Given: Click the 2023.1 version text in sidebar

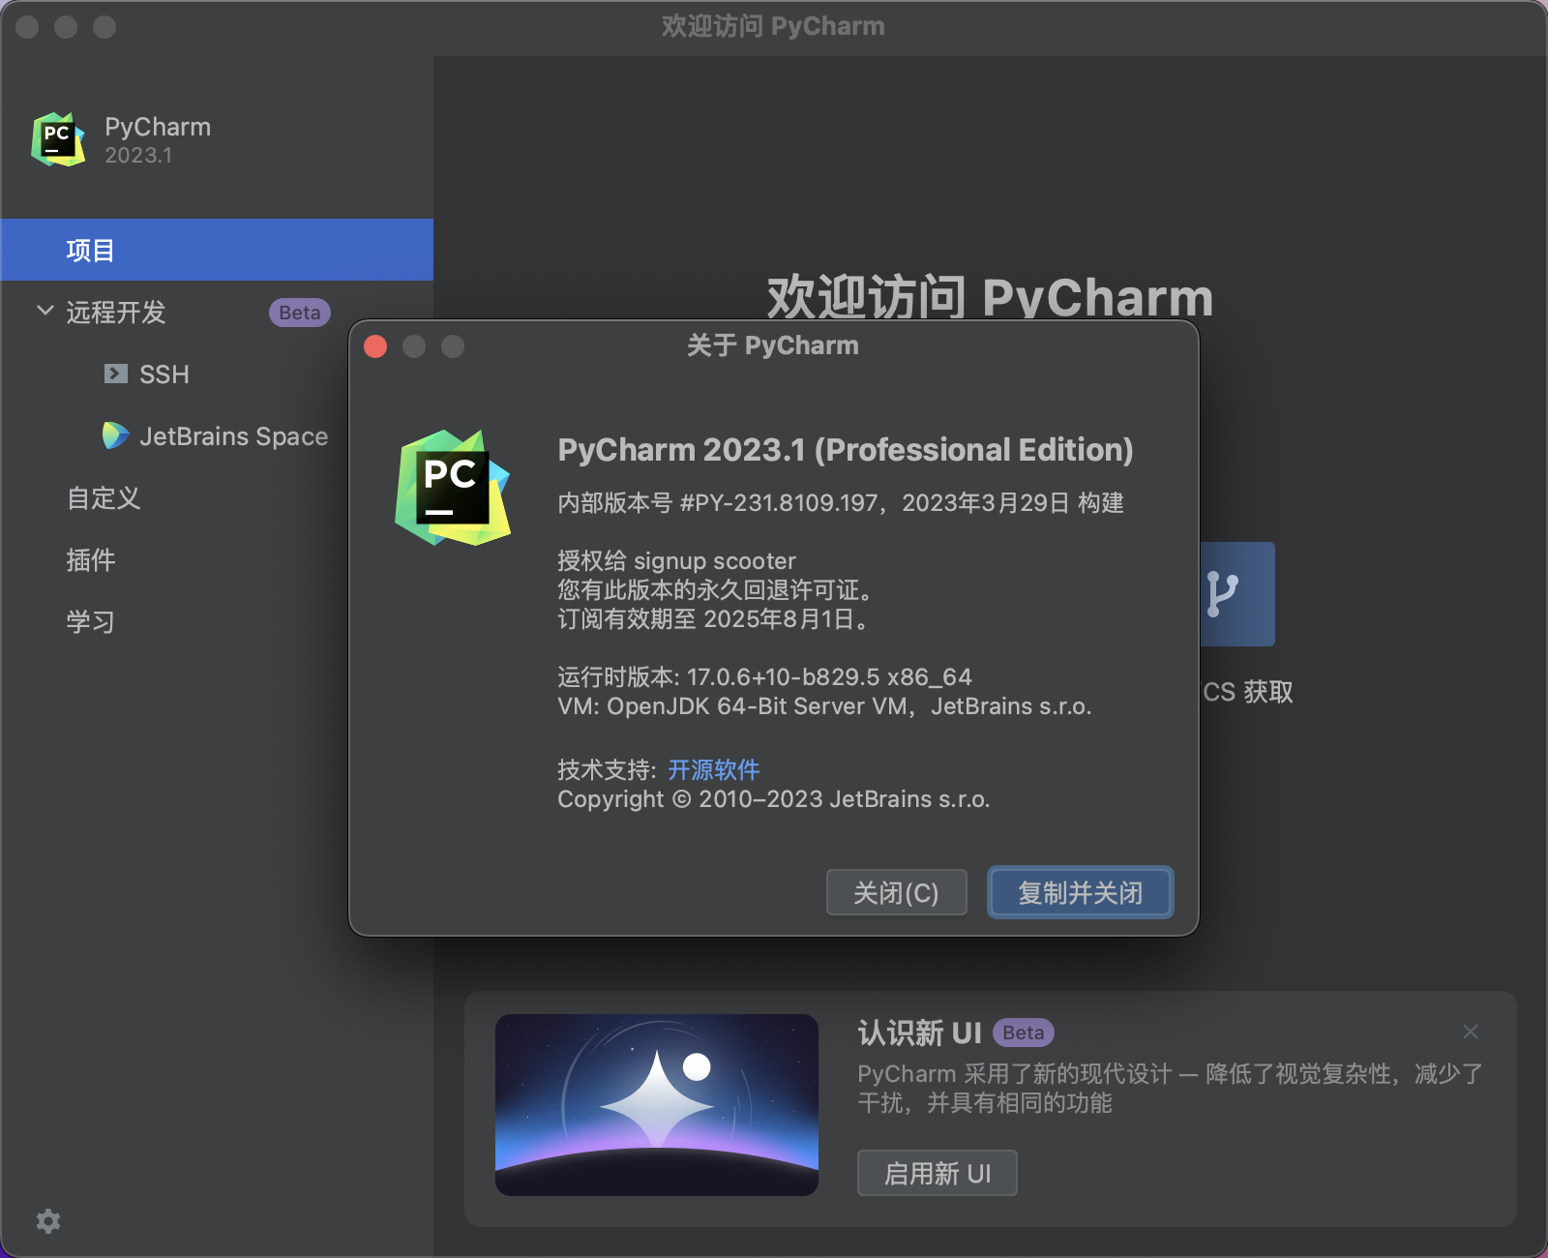Looking at the screenshot, I should (138, 156).
